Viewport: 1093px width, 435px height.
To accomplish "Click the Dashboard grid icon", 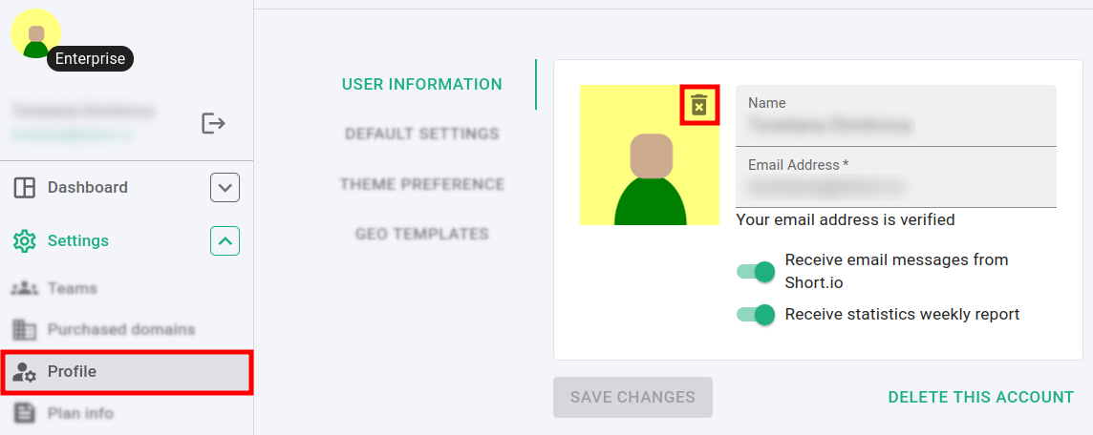I will pyautogui.click(x=25, y=188).
